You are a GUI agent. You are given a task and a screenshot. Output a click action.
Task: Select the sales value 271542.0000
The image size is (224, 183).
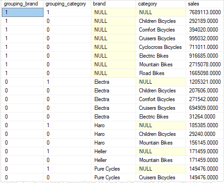pyautogui.click(x=205, y=99)
